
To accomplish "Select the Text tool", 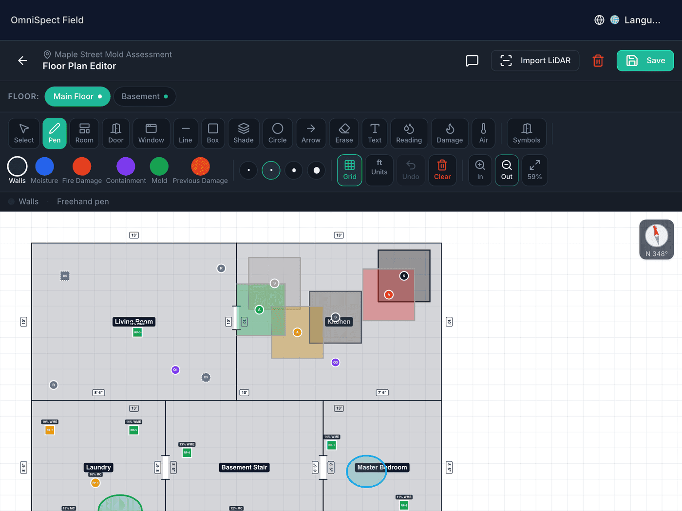I will pos(375,133).
